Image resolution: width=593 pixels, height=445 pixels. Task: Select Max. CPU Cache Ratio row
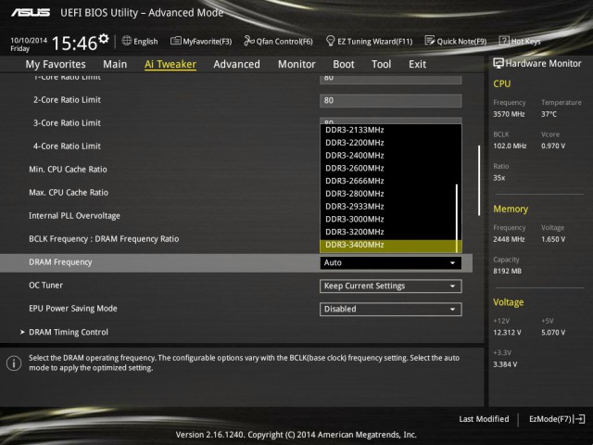tap(69, 192)
